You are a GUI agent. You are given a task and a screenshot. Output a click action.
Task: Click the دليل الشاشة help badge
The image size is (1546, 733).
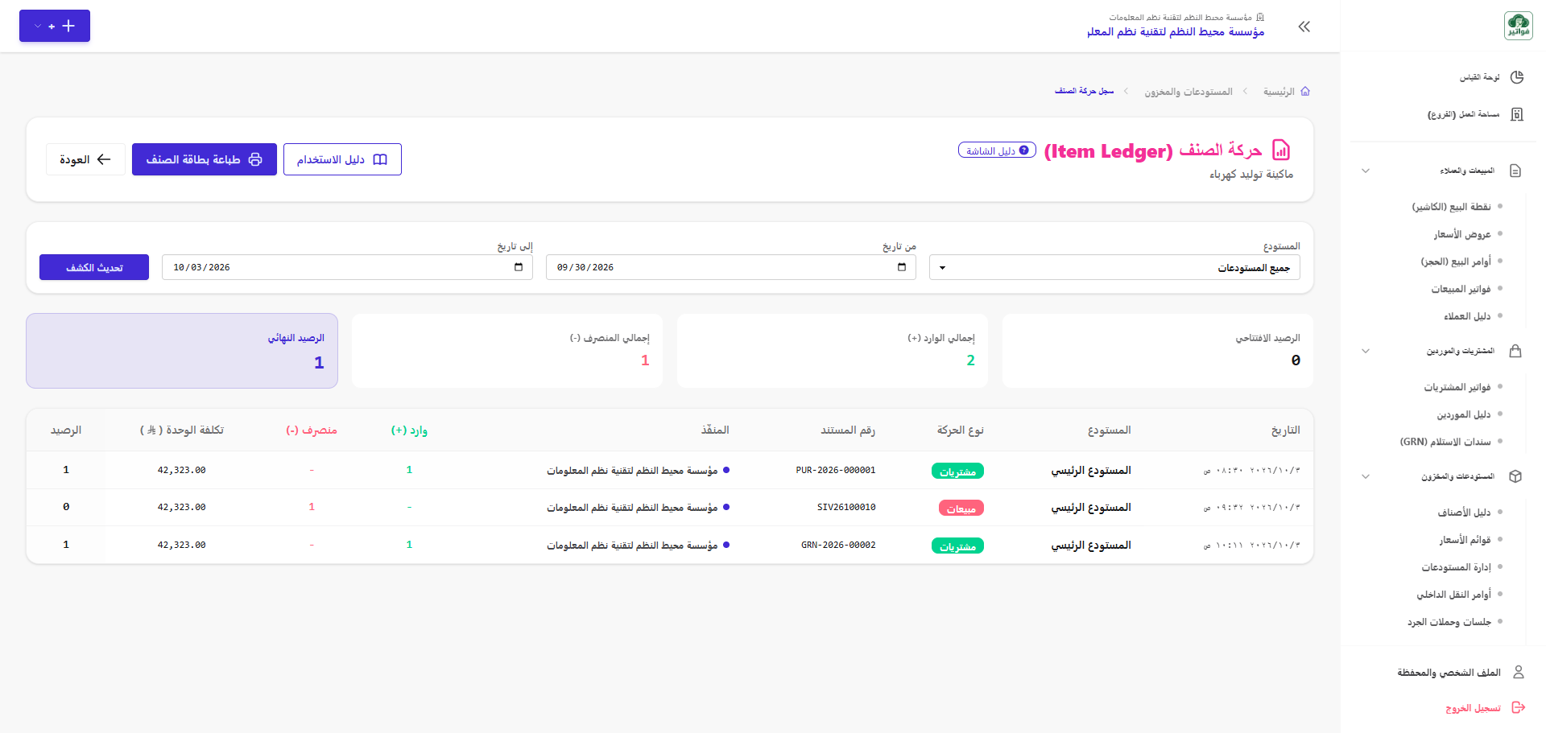pos(997,150)
